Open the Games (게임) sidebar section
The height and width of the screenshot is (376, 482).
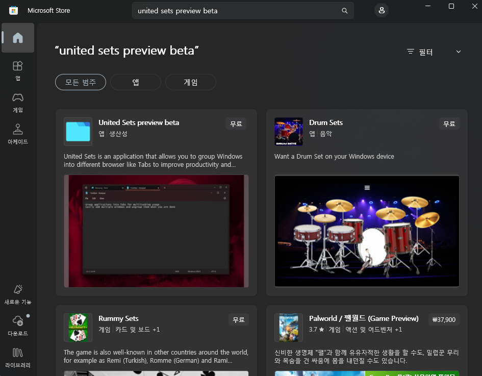pyautogui.click(x=18, y=103)
